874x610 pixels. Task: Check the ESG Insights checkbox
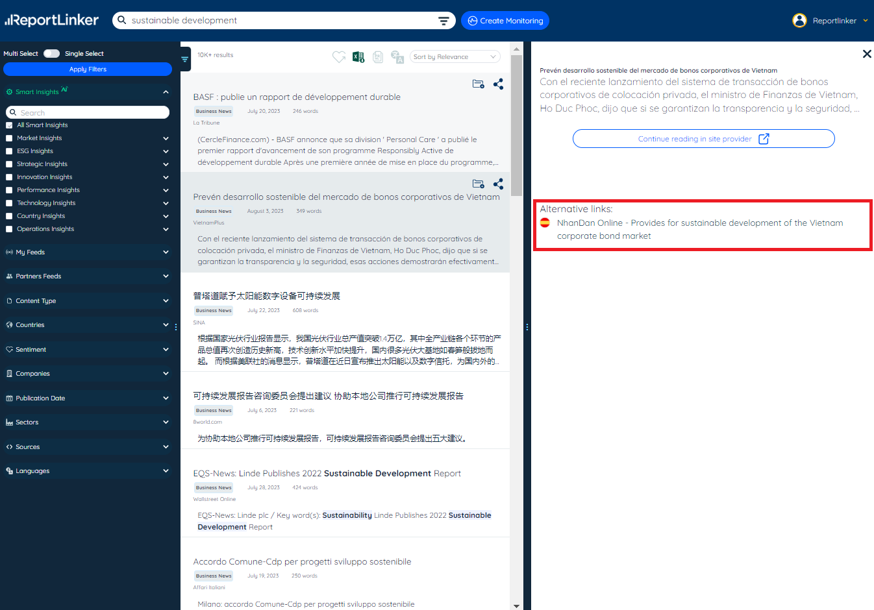[9, 151]
